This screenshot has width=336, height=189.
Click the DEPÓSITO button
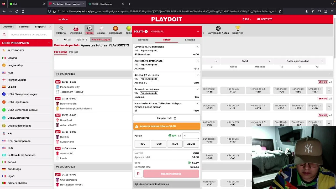[x=265, y=19]
